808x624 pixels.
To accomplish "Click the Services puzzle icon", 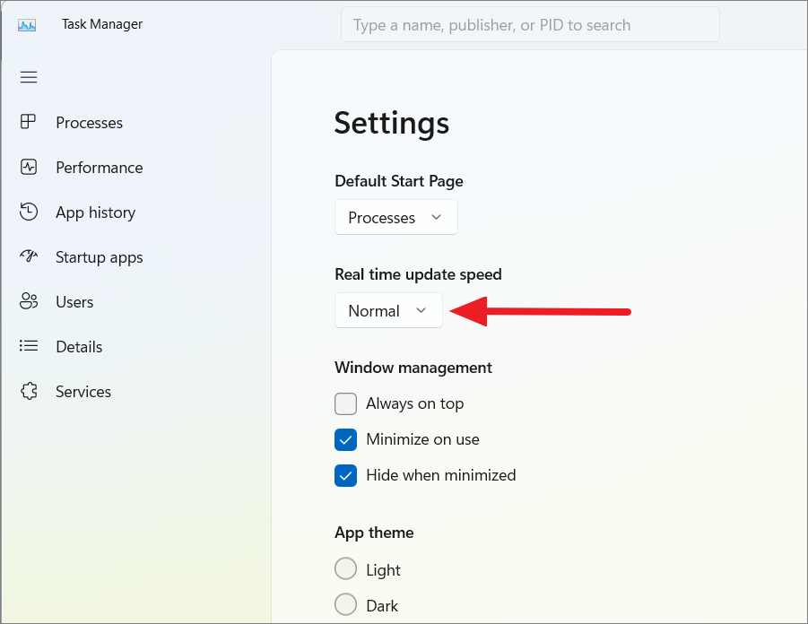I will point(29,391).
